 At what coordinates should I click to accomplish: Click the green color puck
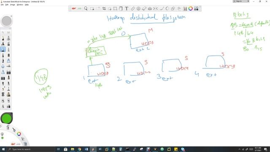tap(7, 118)
